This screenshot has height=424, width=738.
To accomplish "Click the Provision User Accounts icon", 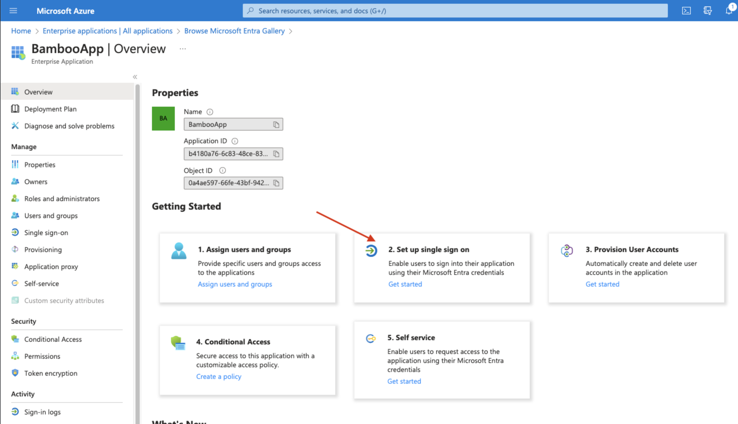I will [x=567, y=251].
